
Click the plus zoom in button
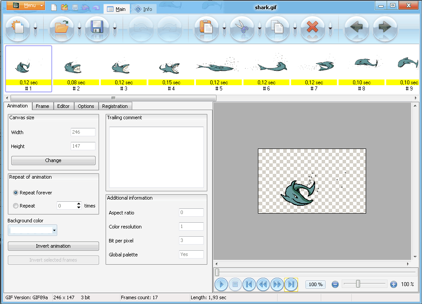pyautogui.click(x=394, y=284)
